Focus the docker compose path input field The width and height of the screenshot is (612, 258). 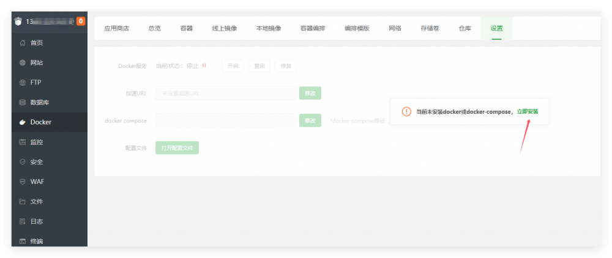pyautogui.click(x=226, y=120)
